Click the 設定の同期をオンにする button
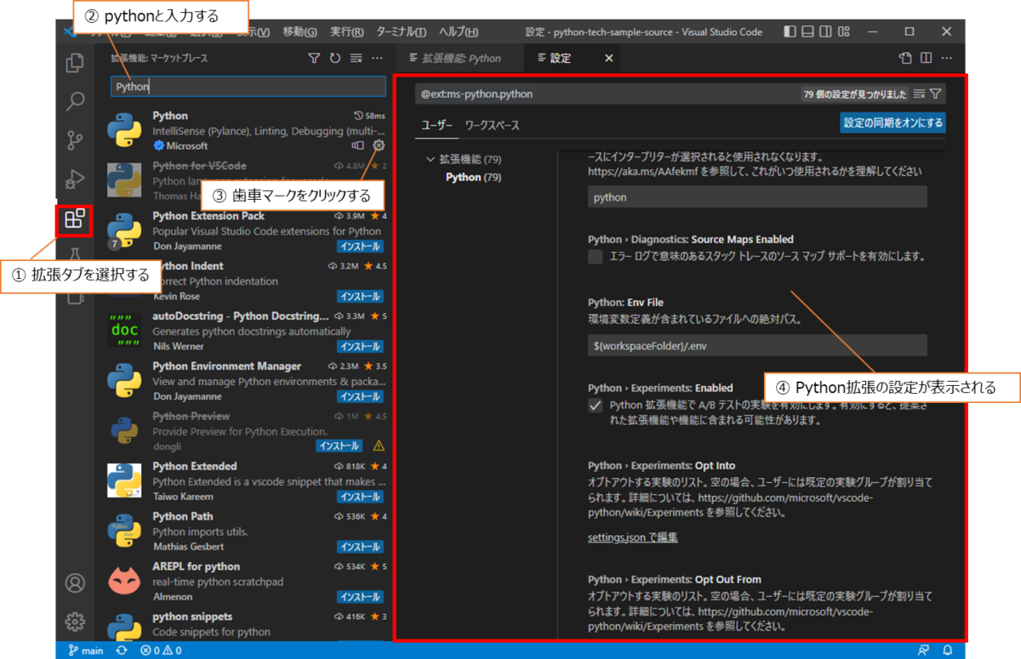1021x659 pixels. pyautogui.click(x=892, y=122)
